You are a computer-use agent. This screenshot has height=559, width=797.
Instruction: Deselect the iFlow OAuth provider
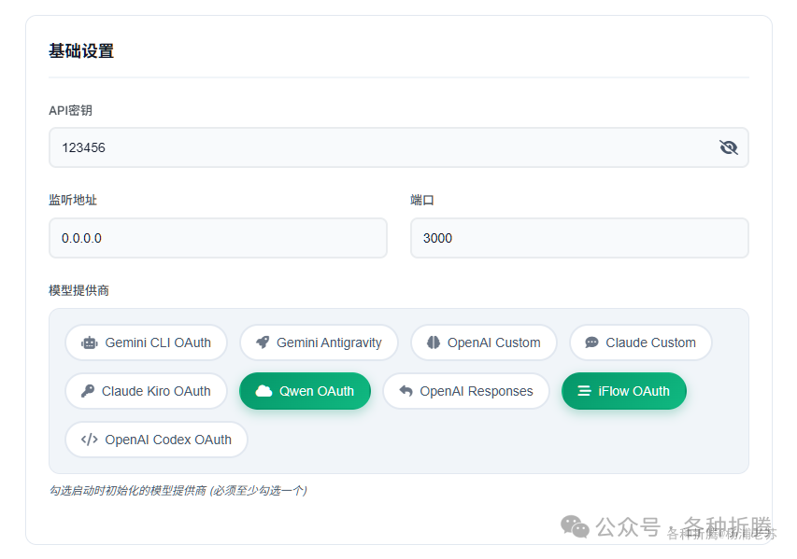(623, 391)
